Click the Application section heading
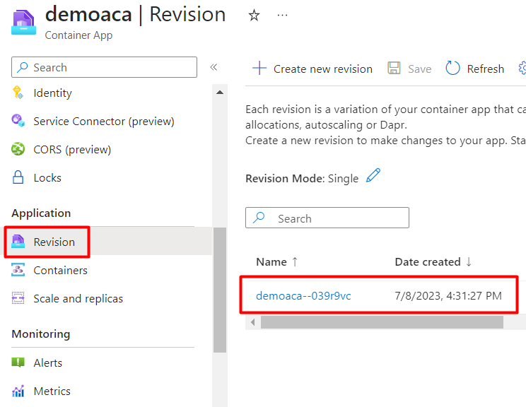Screen dimensions: 526x407 [41, 213]
